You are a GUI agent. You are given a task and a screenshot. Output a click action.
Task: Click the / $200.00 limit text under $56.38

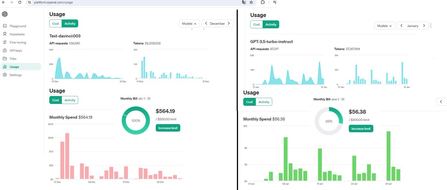click(x=359, y=120)
